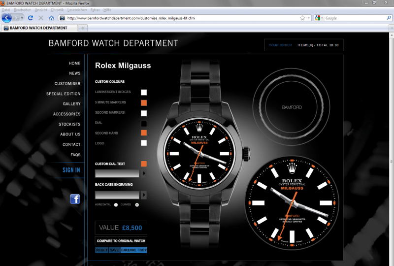Click the stop loading X icon
Screen dimensions: 394x266
(41, 18)
